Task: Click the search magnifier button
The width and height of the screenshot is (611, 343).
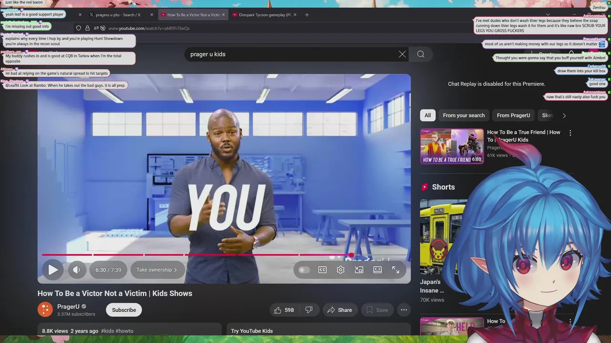Action: coord(421,54)
